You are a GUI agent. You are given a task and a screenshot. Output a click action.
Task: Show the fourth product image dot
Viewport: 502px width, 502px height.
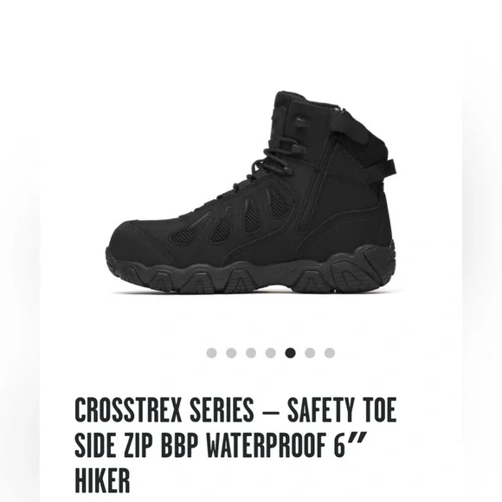(271, 353)
